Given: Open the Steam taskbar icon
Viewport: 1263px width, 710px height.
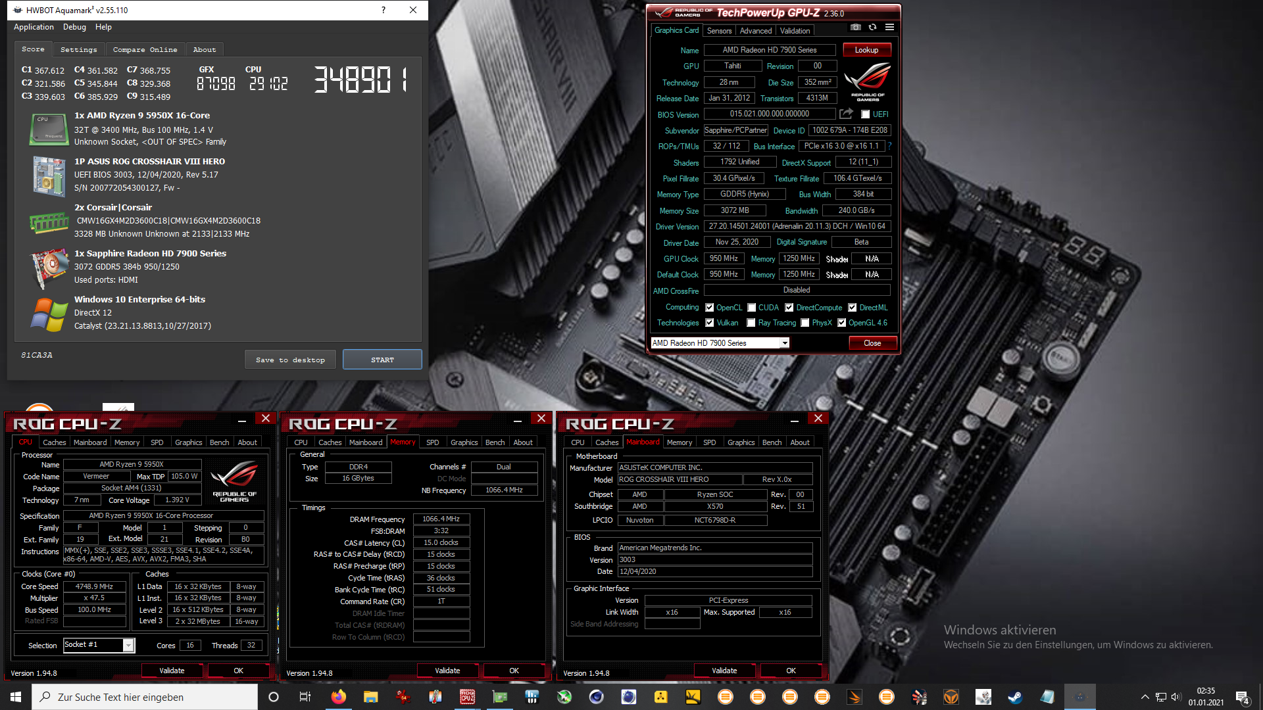Looking at the screenshot, I should coord(1015,697).
